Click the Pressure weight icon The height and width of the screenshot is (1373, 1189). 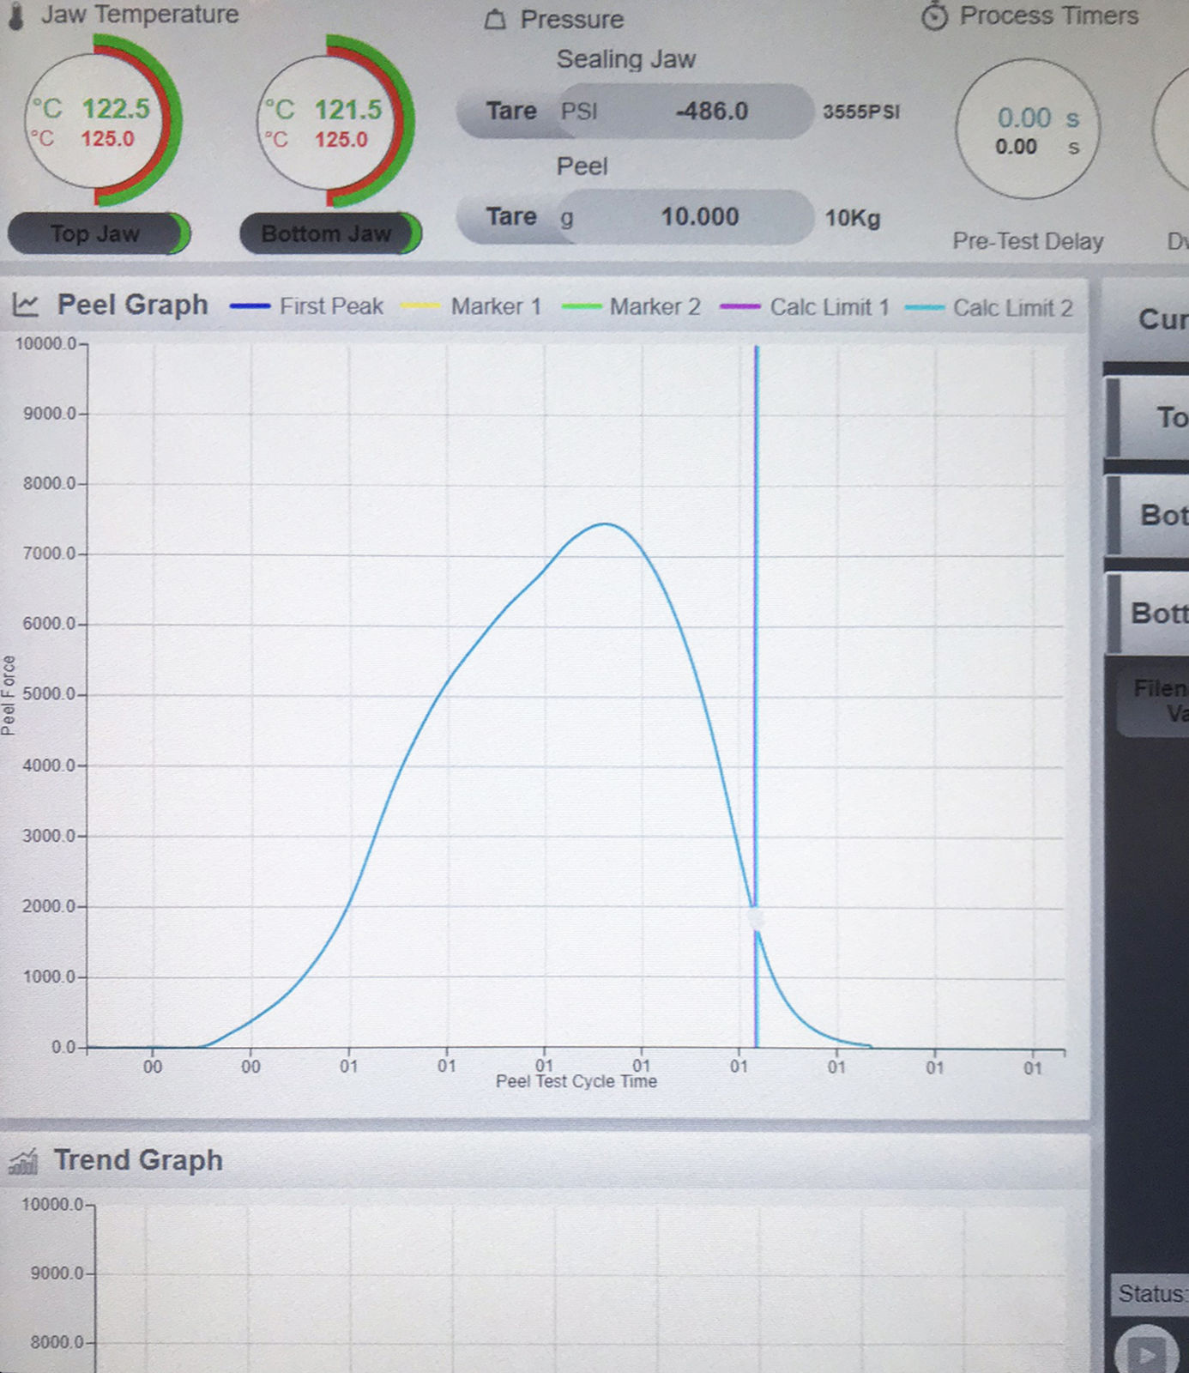pyautogui.click(x=496, y=19)
